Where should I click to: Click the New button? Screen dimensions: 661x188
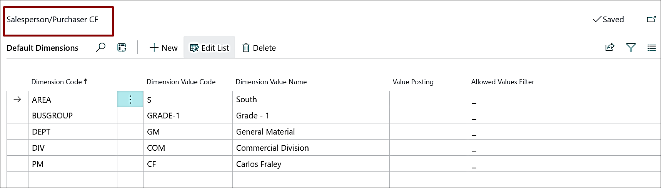pos(164,48)
